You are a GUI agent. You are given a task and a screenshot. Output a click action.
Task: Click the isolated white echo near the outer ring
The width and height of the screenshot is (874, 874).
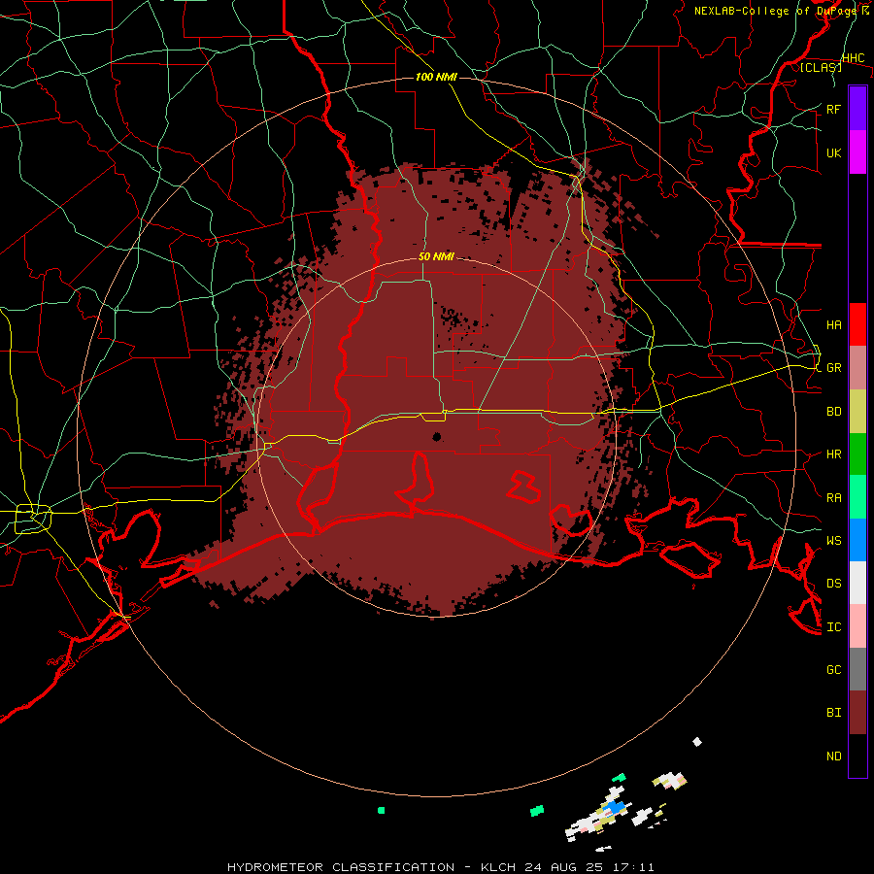coord(696,741)
